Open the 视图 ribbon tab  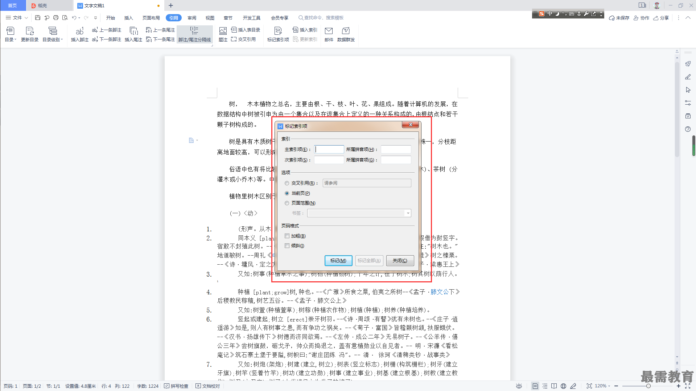click(210, 18)
